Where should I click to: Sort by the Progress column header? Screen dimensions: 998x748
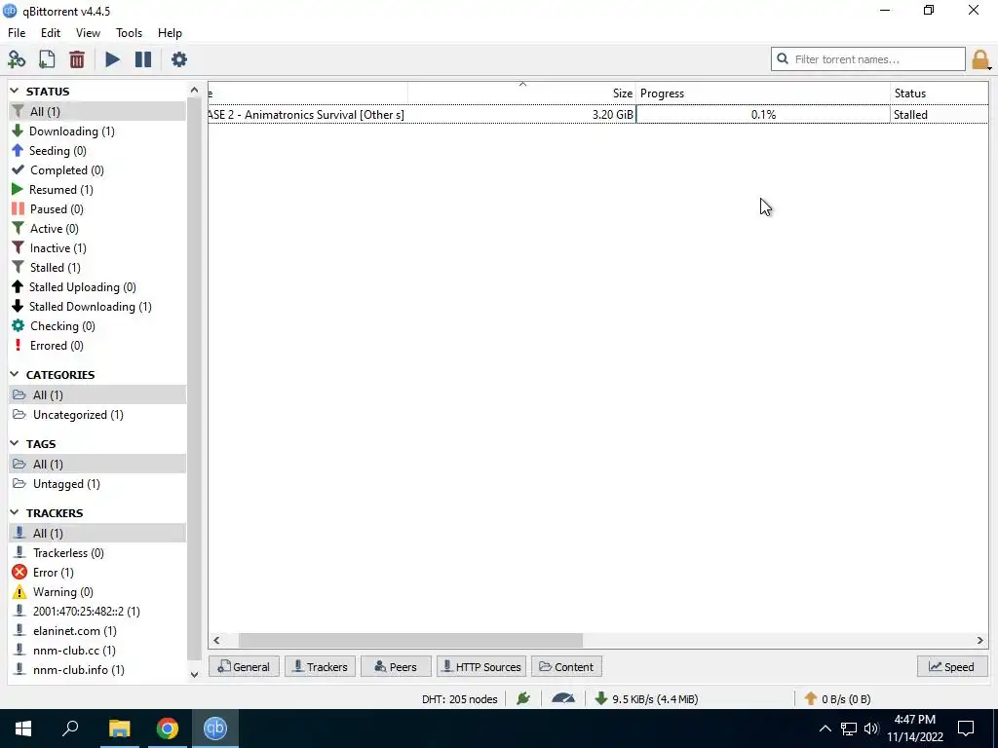pyautogui.click(x=763, y=93)
